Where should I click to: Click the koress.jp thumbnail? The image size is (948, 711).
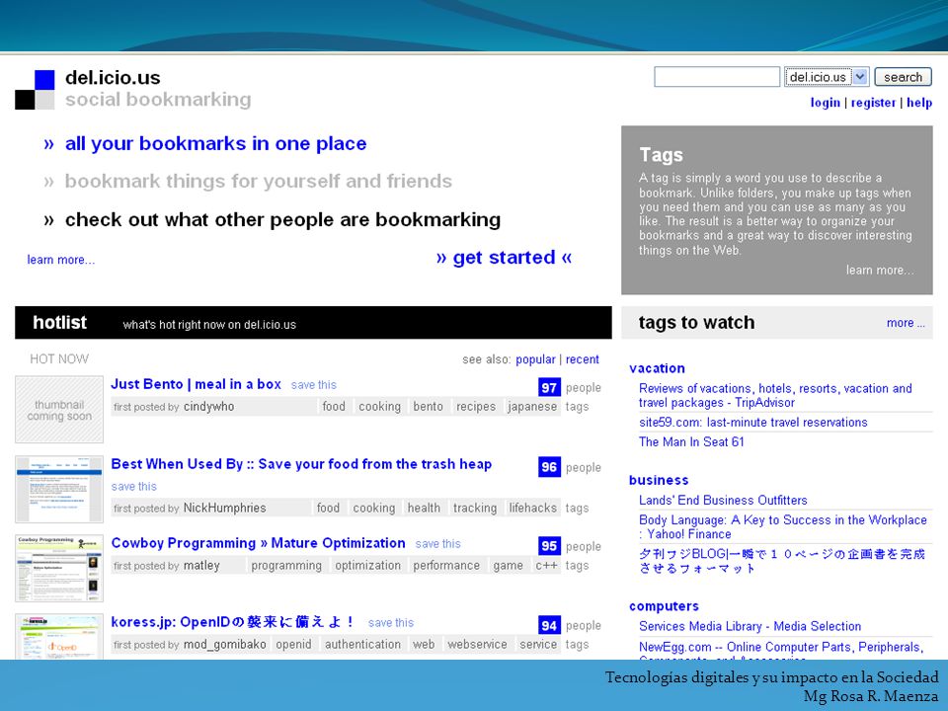tap(59, 637)
